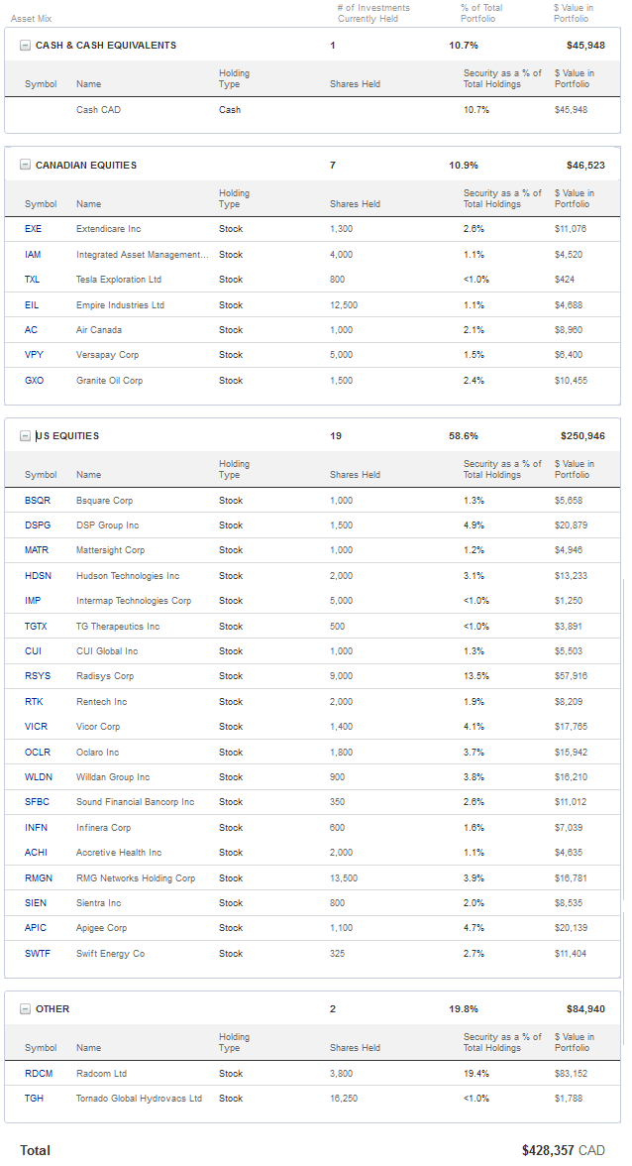The image size is (632, 1166).
Task: Open the TGH Tornado Global symbol
Action: (x=34, y=1099)
